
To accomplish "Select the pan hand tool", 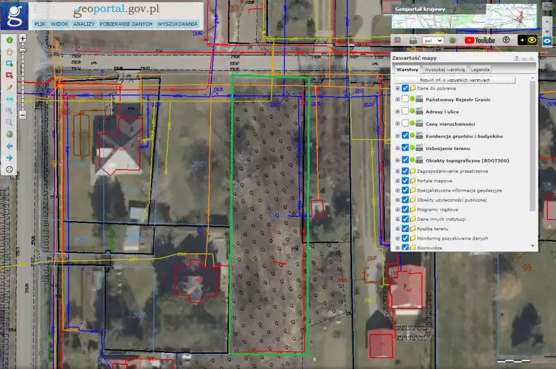I will (x=10, y=51).
